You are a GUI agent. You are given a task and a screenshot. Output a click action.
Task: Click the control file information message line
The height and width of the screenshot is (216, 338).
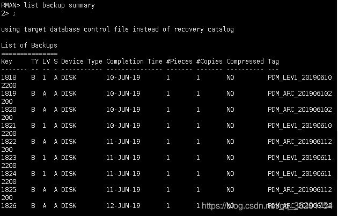click(x=117, y=29)
